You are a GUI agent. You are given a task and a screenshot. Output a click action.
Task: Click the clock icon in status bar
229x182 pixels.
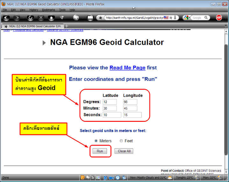pos(118,178)
